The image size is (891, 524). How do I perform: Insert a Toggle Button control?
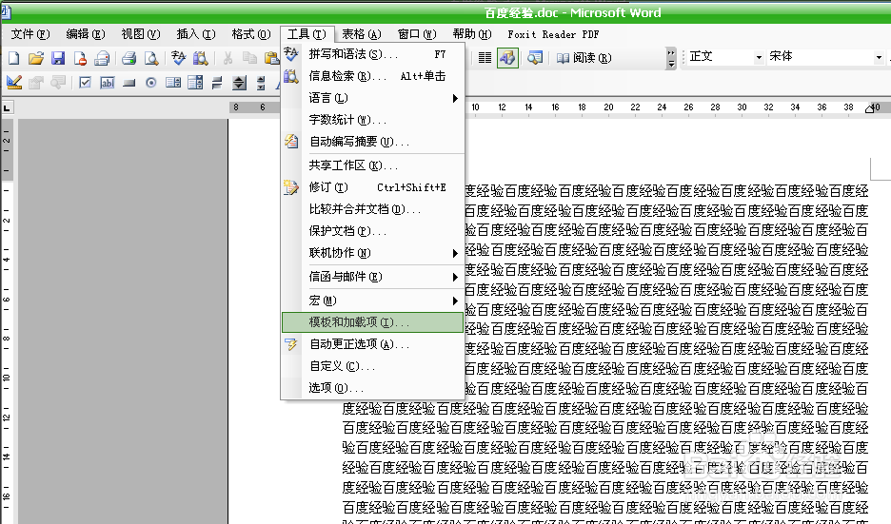pos(217,83)
